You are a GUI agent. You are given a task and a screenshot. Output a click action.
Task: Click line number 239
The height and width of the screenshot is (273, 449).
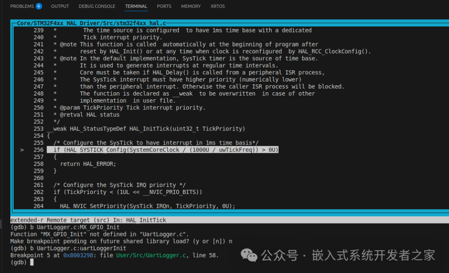(38, 30)
